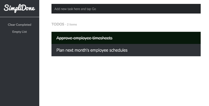Uncheck the Approve employee timesheets task
This screenshot has height=106, width=209.
[x=126, y=38]
